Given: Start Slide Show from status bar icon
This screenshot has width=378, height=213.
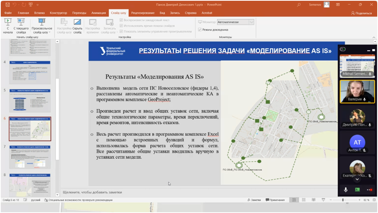Looking at the screenshot, I should pos(323,200).
